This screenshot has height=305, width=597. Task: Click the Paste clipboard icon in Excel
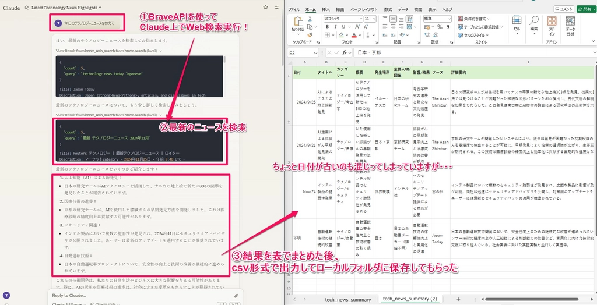point(298,22)
